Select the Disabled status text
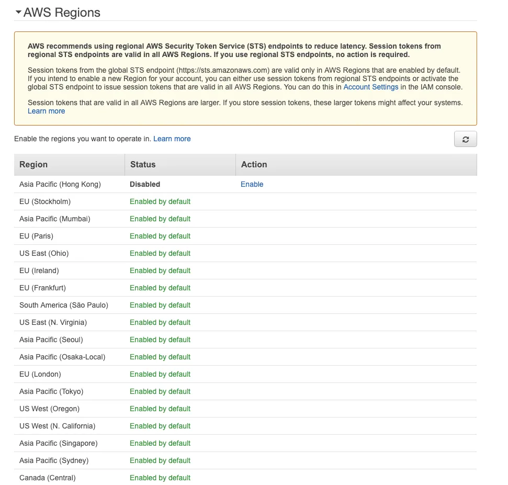 145,184
